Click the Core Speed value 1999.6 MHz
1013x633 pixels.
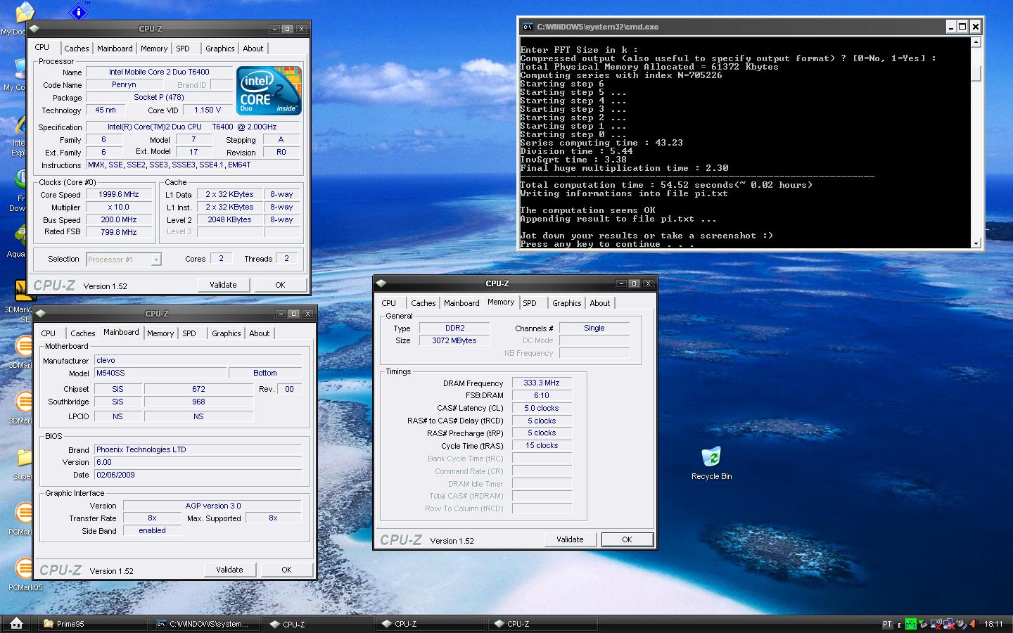(x=119, y=195)
